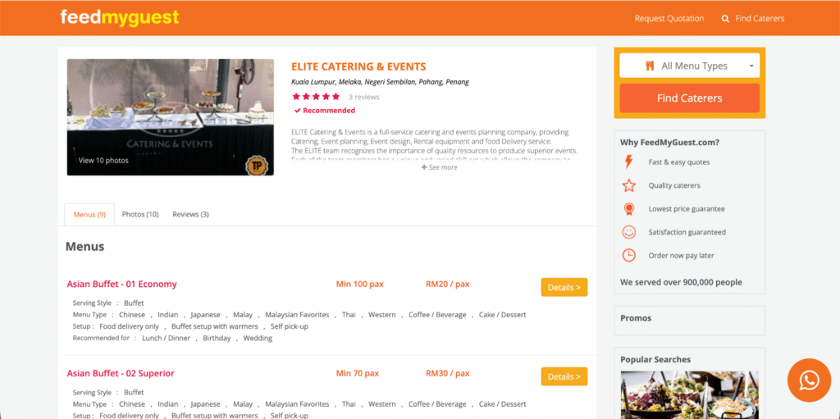The height and width of the screenshot is (419, 840).
Task: Click the Request Quotation link
Action: click(x=669, y=18)
